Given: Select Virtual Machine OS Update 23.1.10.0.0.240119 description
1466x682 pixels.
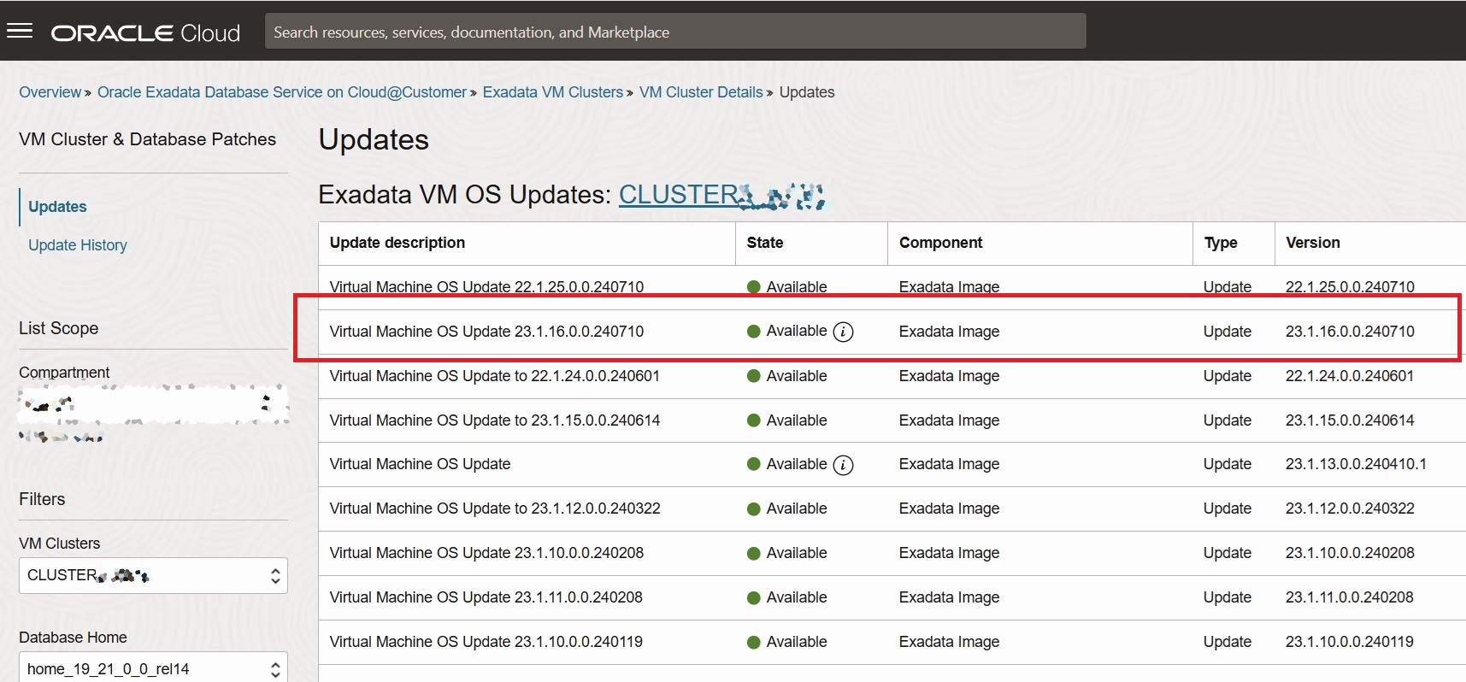Looking at the screenshot, I should (486, 642).
